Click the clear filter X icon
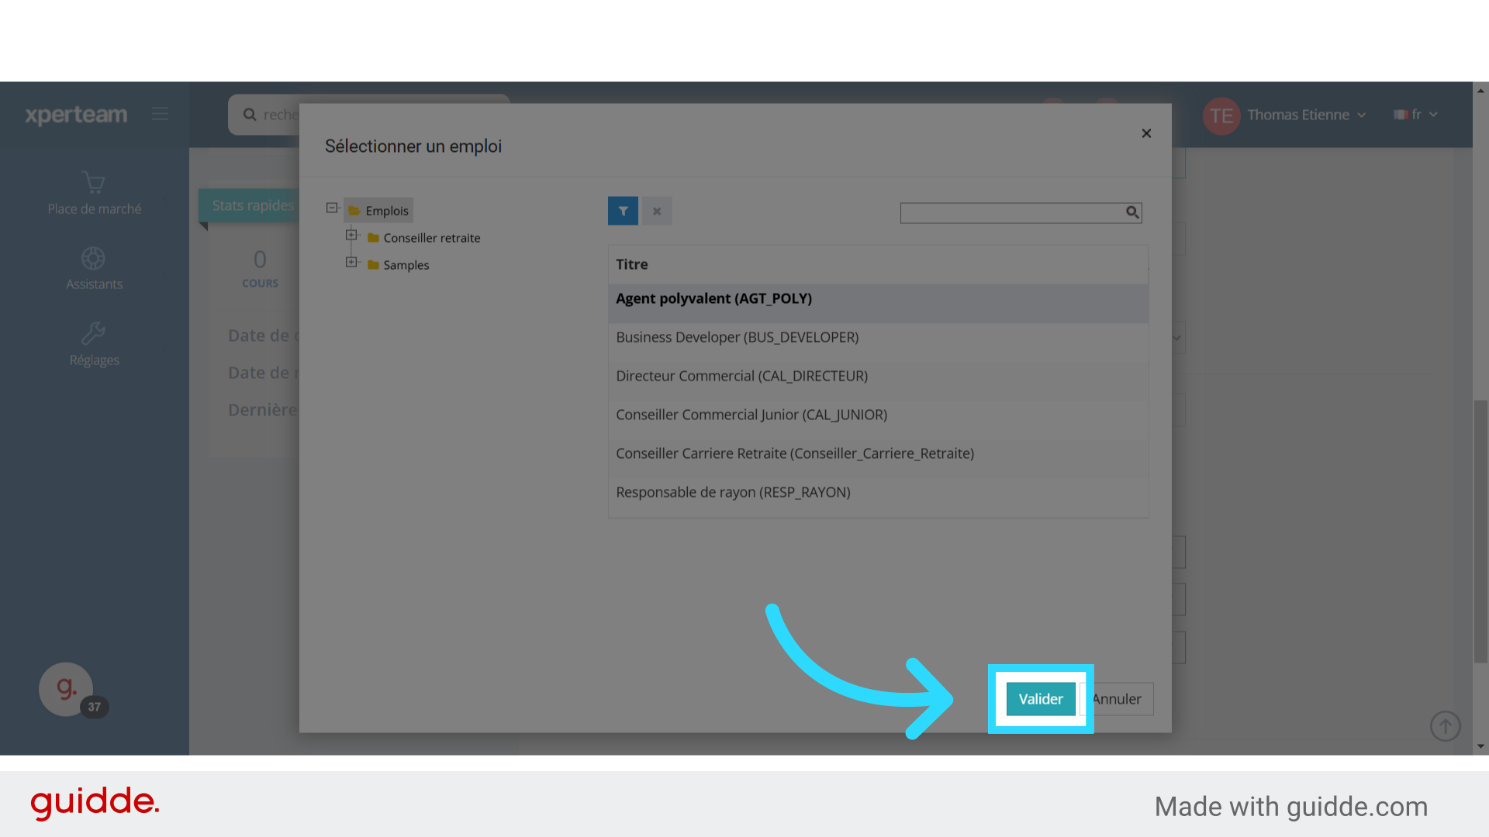Image resolution: width=1489 pixels, height=837 pixels. pyautogui.click(x=657, y=211)
